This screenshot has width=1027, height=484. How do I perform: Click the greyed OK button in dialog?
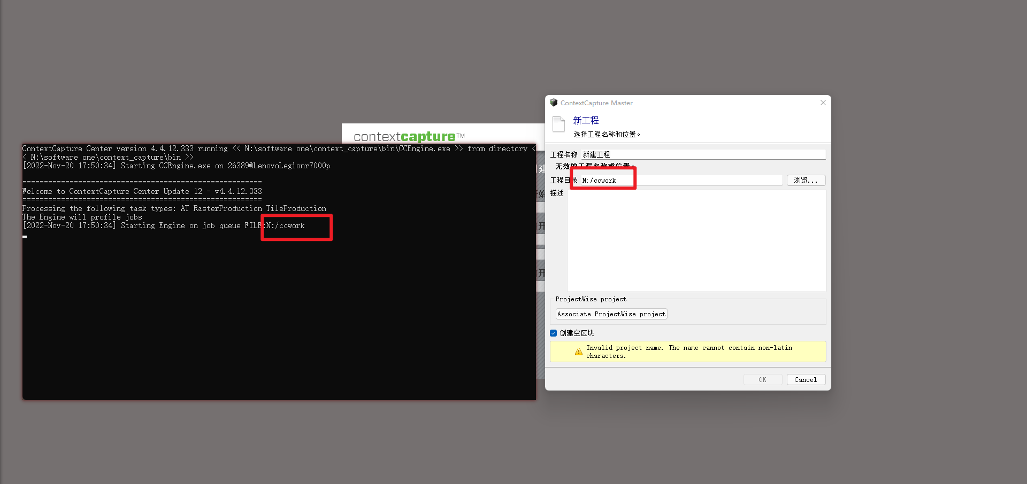763,380
